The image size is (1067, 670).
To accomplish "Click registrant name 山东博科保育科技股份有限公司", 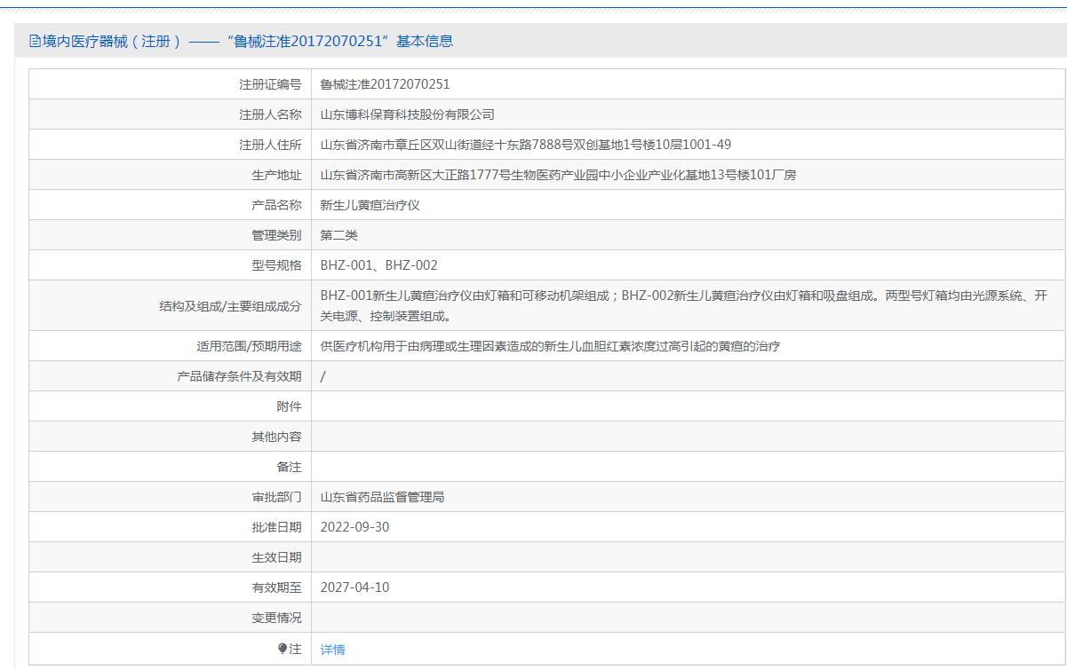I will point(407,114).
